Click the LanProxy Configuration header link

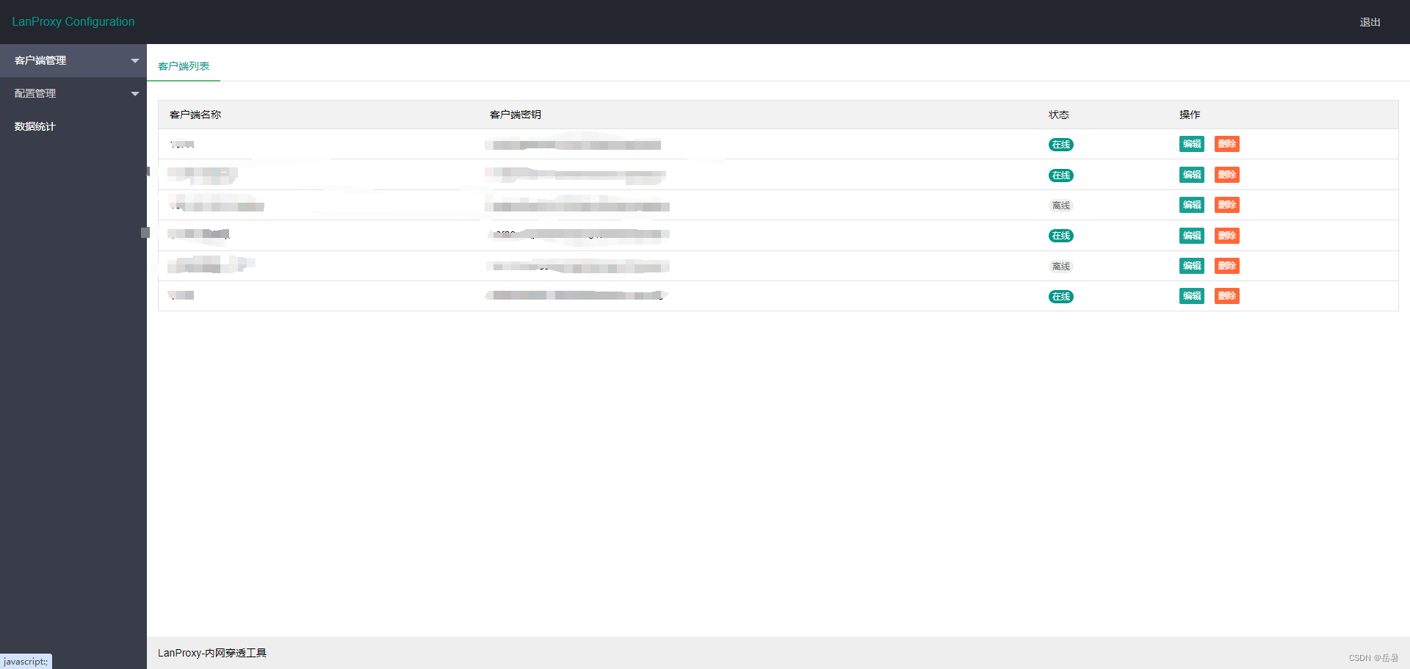(73, 21)
